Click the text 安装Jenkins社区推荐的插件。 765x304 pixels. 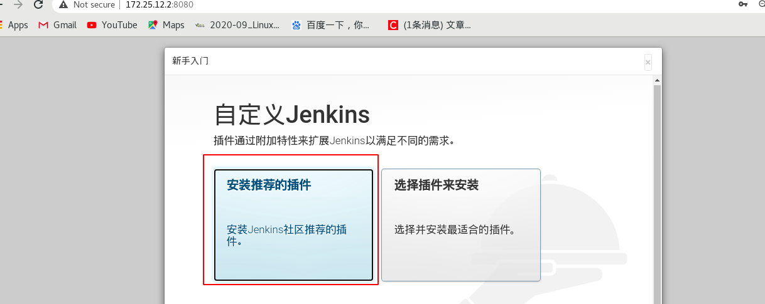(287, 235)
